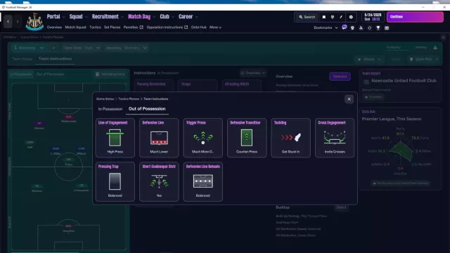This screenshot has width=450, height=253.
Task: Click Tactics Planner in popup breadcrumb
Action: coord(129,99)
